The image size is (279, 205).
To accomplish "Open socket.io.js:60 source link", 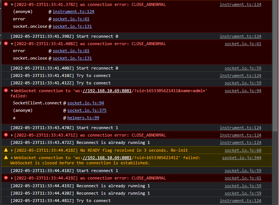I will [243, 151].
